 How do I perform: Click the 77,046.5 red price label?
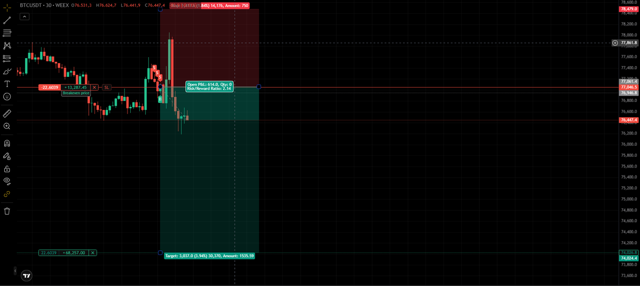629,88
